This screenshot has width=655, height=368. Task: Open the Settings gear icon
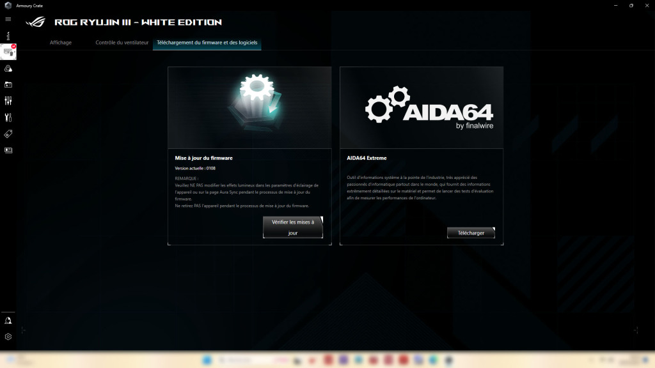[x=8, y=337]
